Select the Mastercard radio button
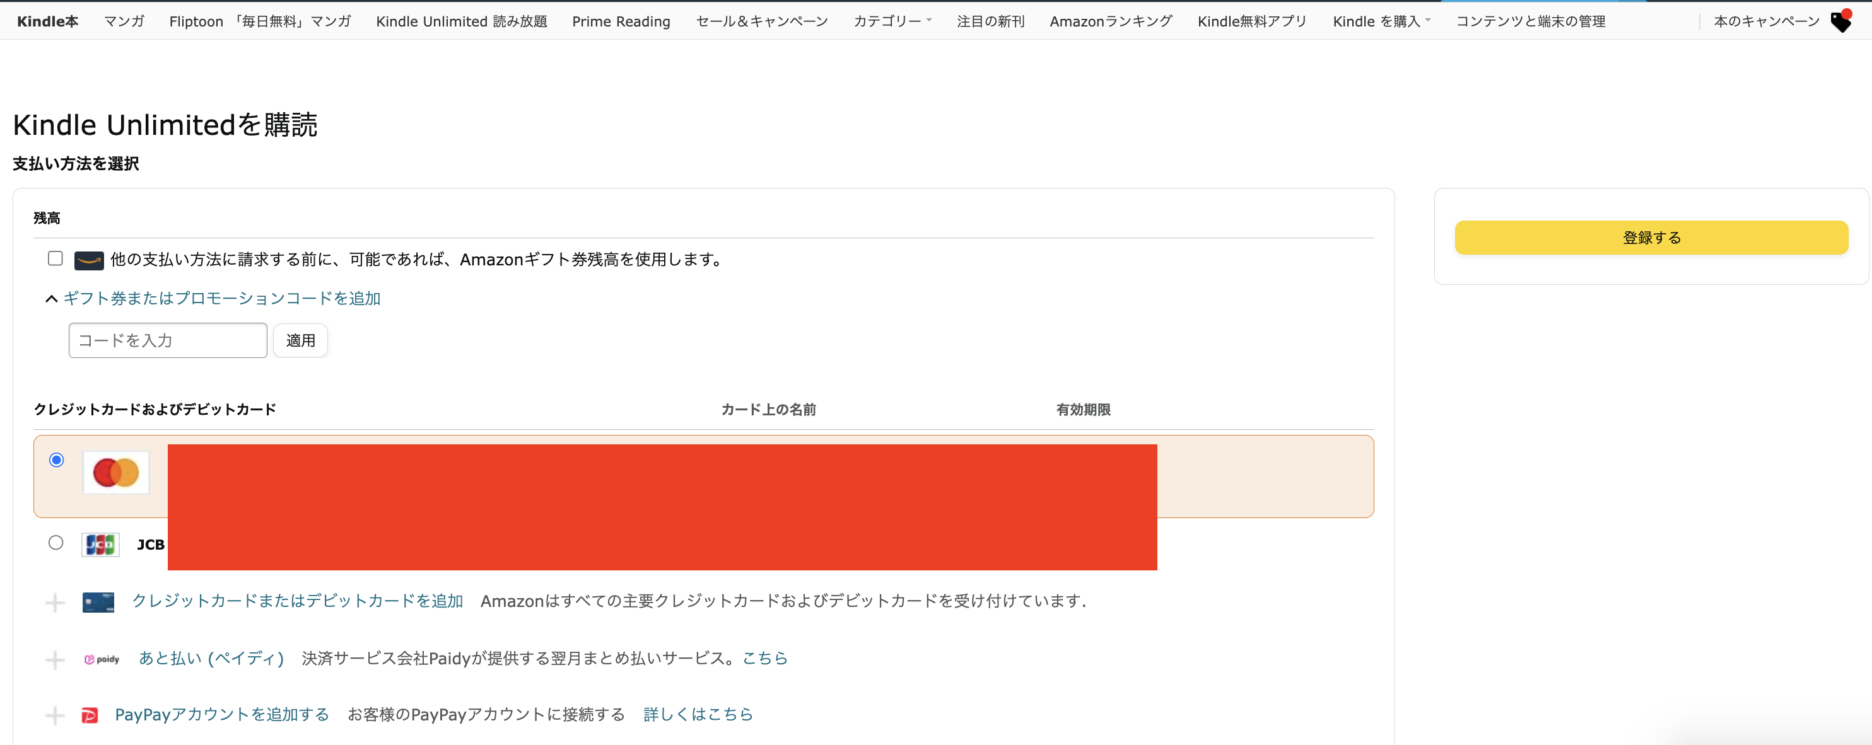Viewport: 1872px width, 745px height. coord(57,459)
